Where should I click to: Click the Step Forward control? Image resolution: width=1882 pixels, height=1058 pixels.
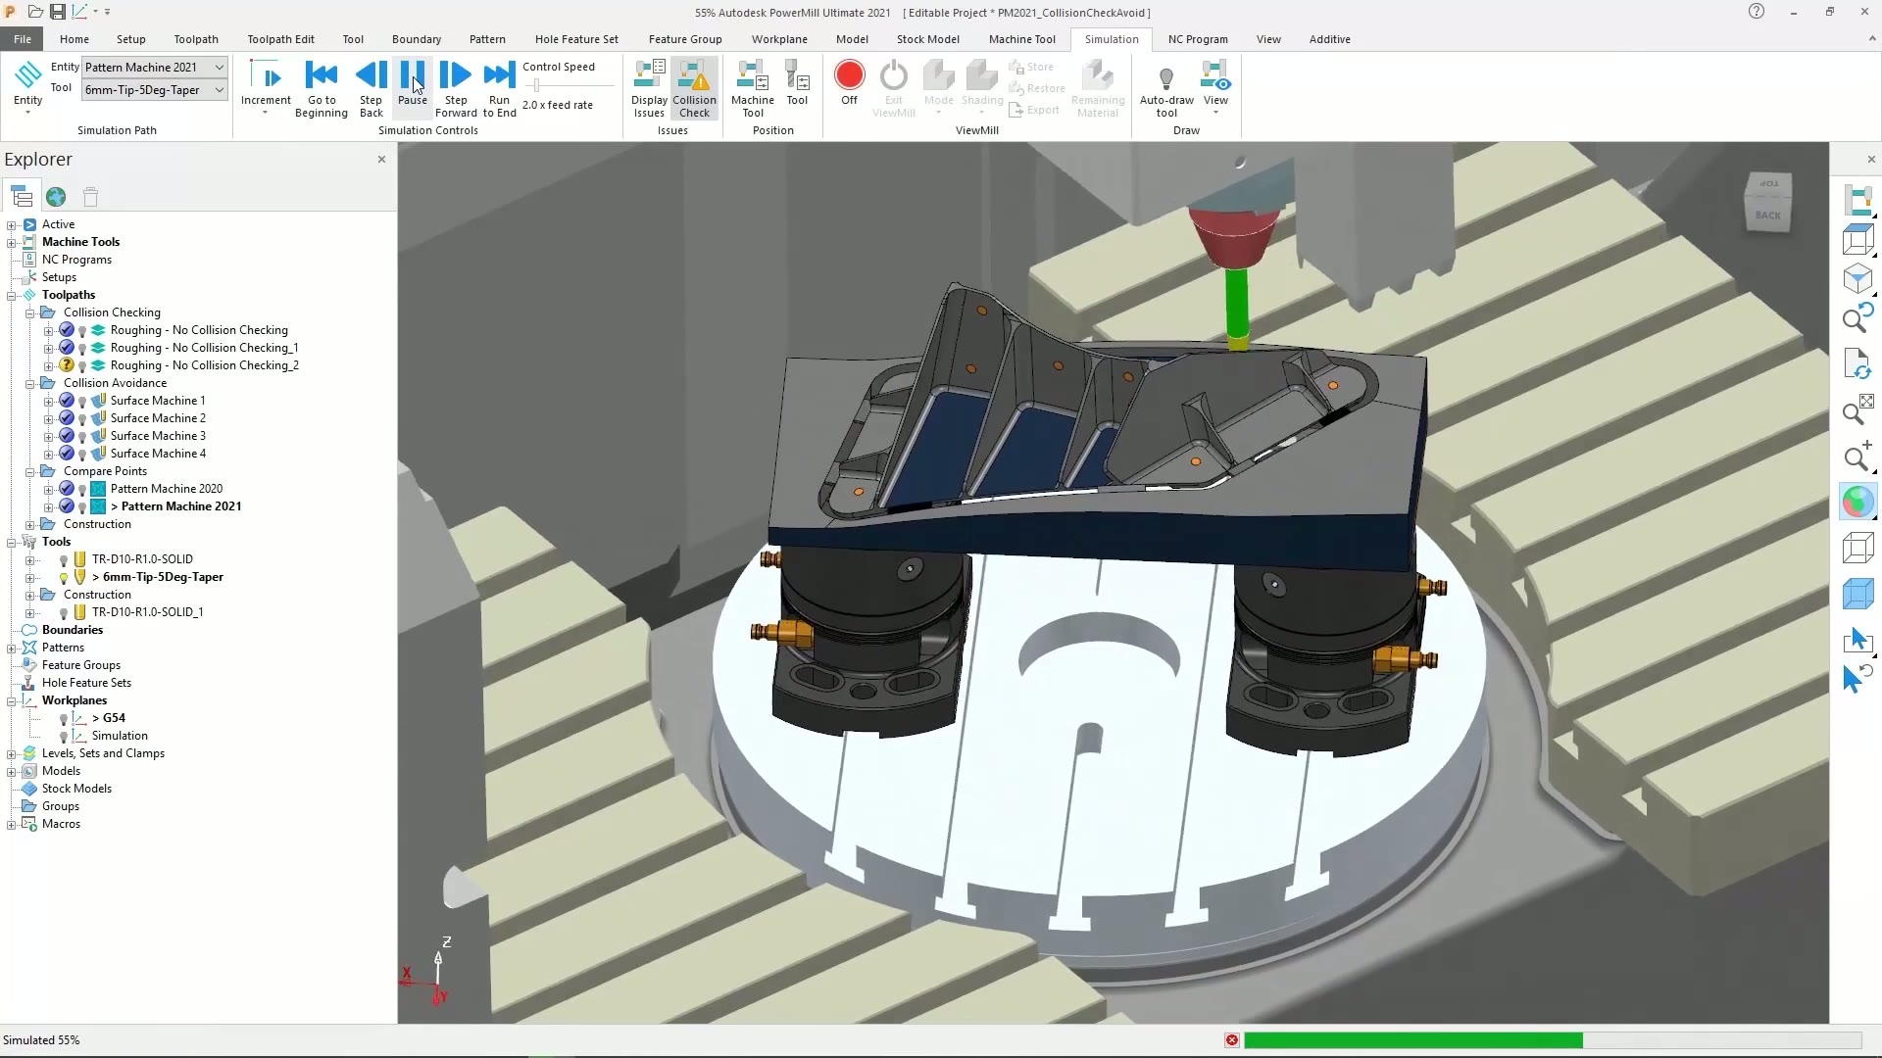[456, 88]
